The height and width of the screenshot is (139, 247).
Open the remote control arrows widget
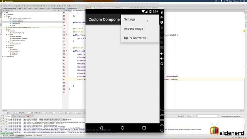tap(162, 32)
